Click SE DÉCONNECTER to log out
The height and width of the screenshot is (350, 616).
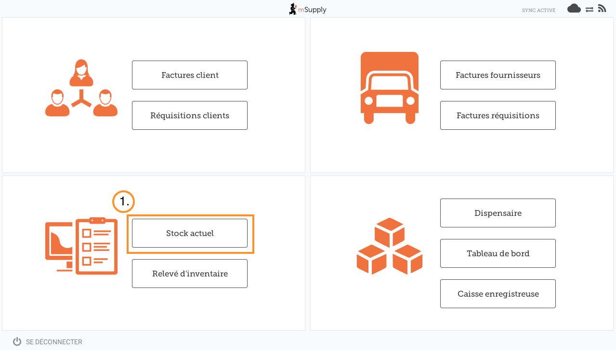pos(54,342)
